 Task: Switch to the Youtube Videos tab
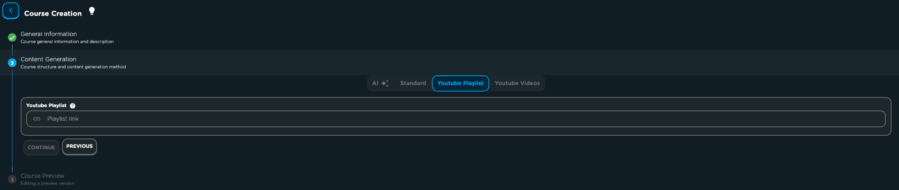517,83
